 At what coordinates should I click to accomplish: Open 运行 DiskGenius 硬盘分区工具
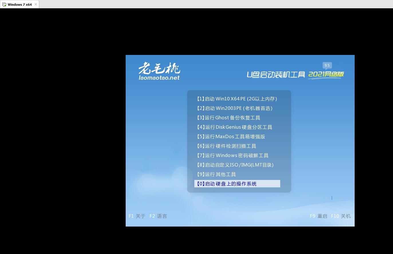click(x=234, y=127)
